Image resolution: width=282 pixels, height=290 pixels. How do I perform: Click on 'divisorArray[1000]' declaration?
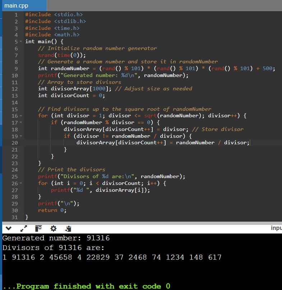(80, 89)
